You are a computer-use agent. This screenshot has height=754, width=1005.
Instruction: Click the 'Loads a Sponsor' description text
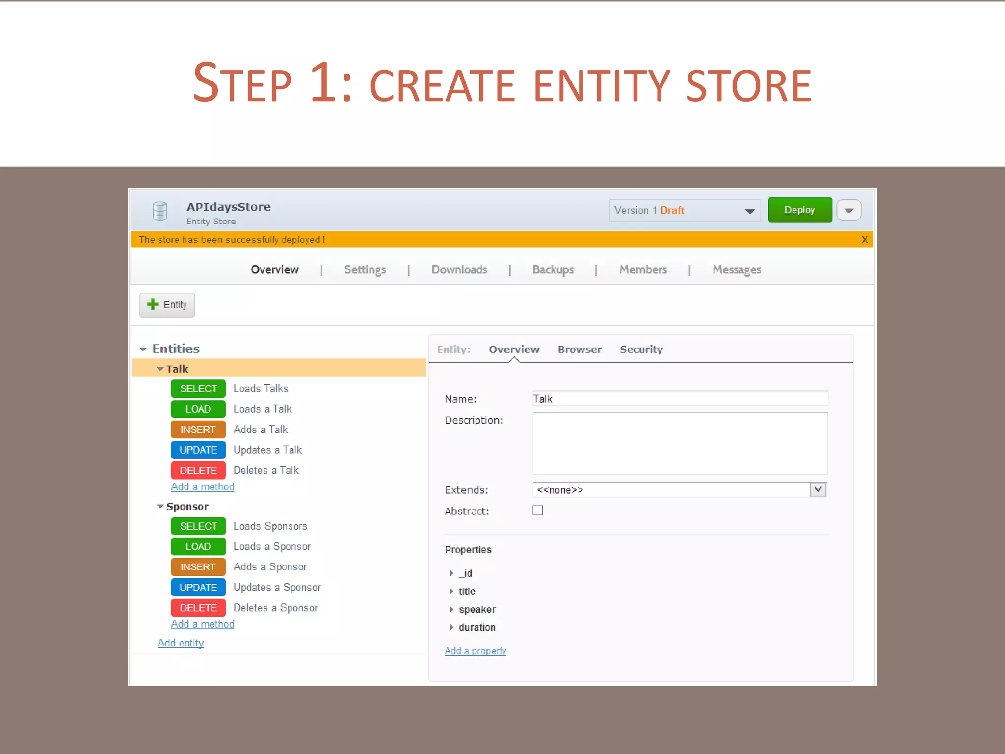coord(272,547)
